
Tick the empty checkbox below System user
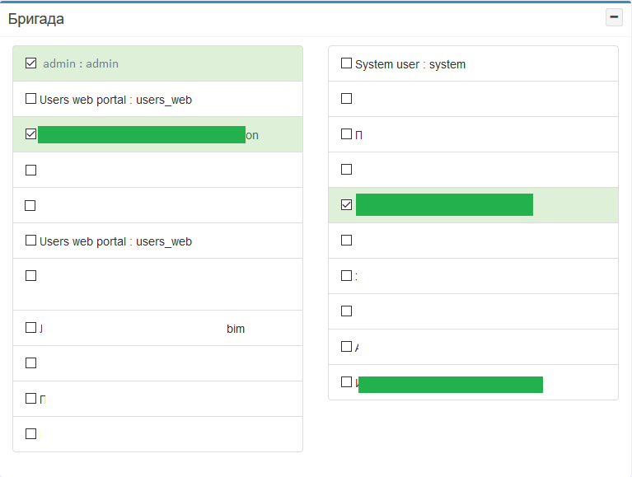(x=346, y=99)
